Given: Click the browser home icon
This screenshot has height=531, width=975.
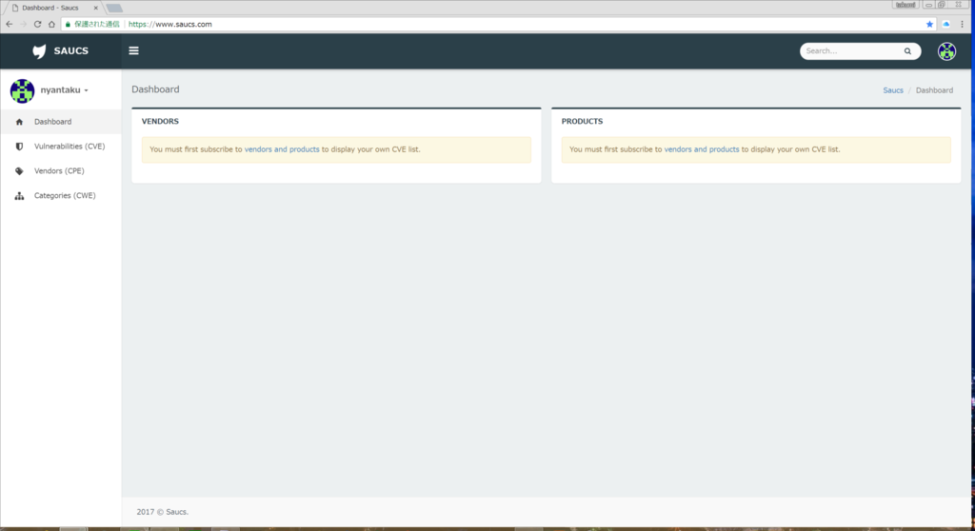Looking at the screenshot, I should pos(51,24).
